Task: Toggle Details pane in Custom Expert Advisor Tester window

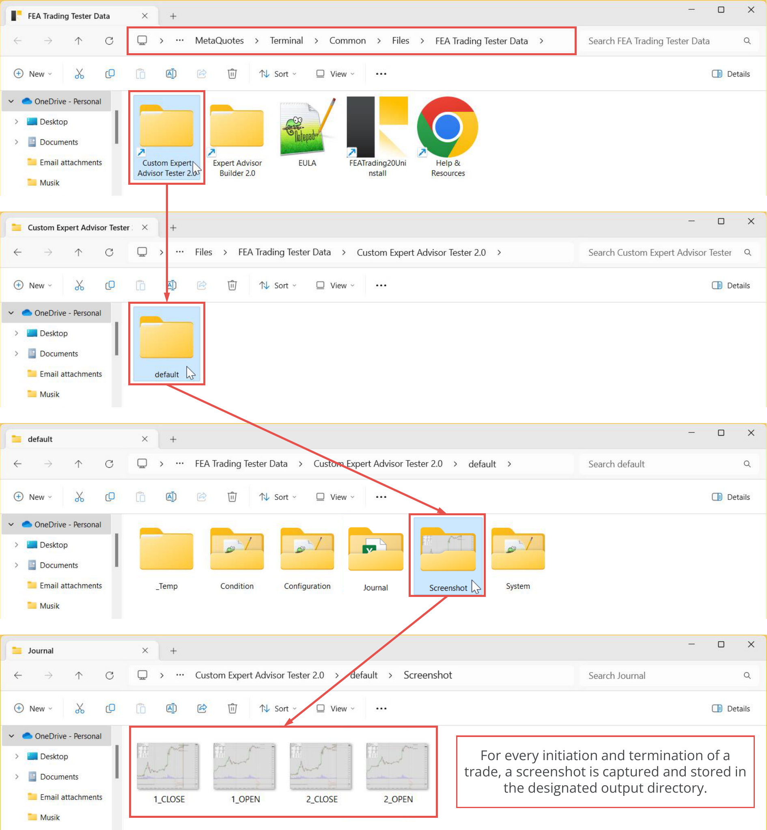Action: (730, 285)
